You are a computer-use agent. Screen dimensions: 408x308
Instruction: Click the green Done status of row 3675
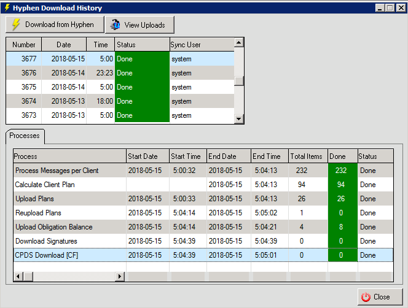[x=142, y=87]
